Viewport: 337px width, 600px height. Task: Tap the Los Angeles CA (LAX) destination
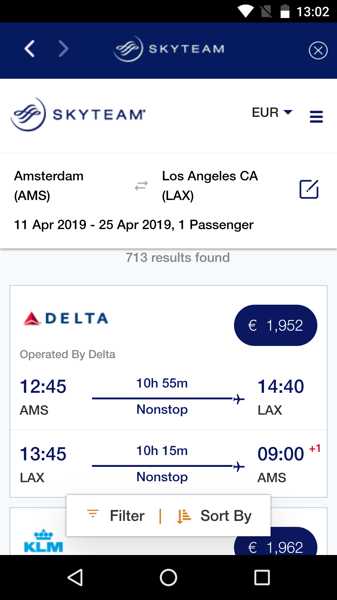(x=210, y=186)
